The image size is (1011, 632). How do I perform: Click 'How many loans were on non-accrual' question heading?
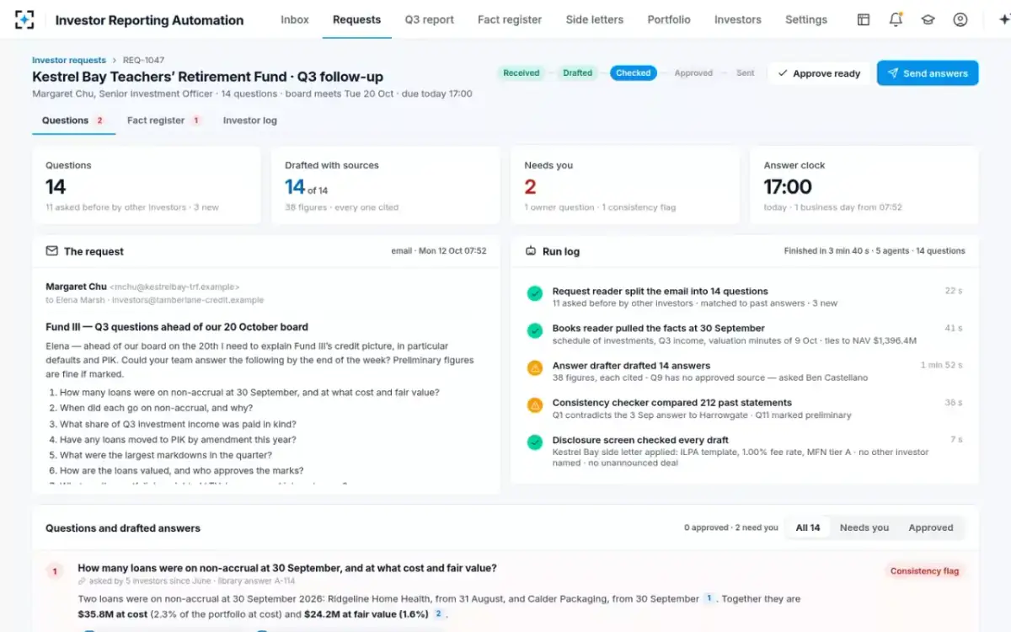click(x=287, y=568)
